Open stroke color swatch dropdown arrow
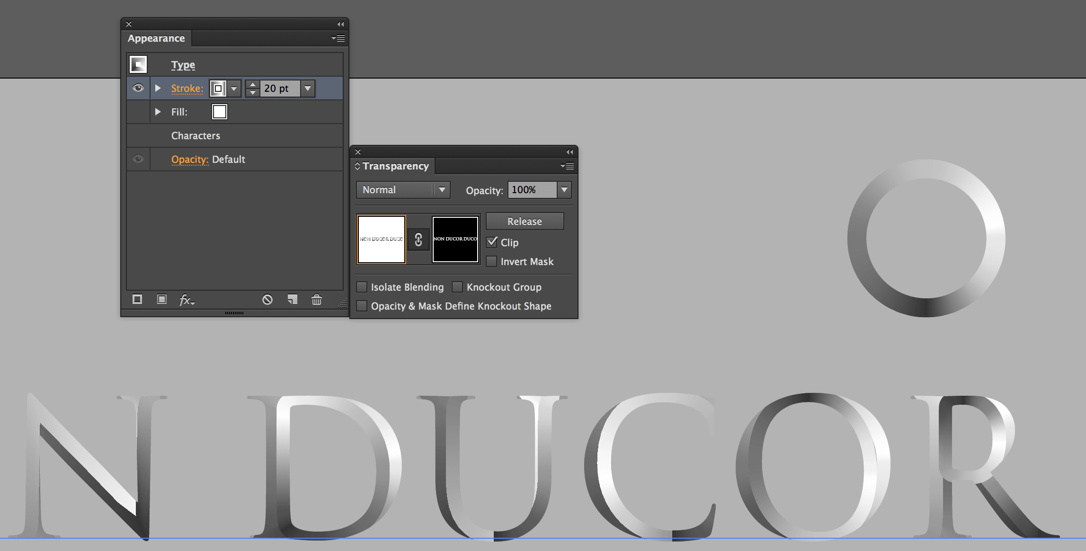This screenshot has width=1086, height=551. pos(234,89)
